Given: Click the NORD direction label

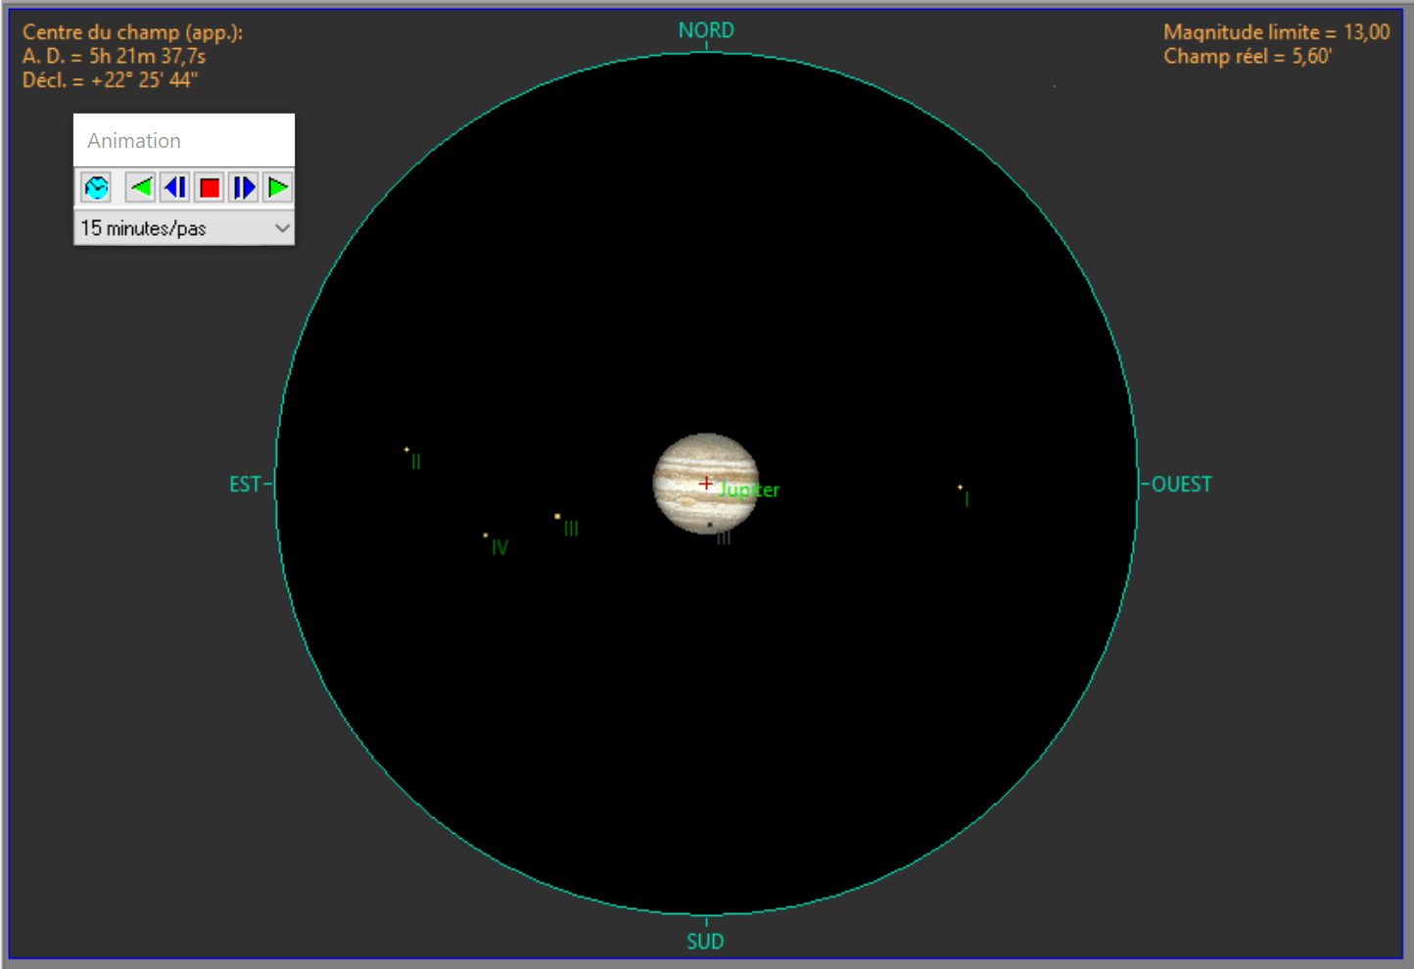Looking at the screenshot, I should point(706,30).
